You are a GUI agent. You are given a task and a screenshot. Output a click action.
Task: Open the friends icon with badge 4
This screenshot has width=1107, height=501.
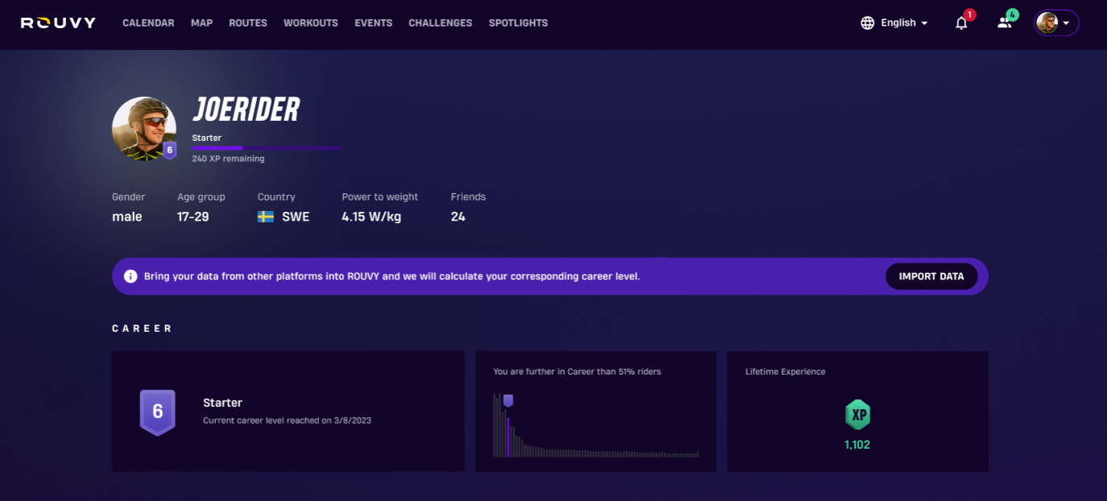(x=1005, y=23)
